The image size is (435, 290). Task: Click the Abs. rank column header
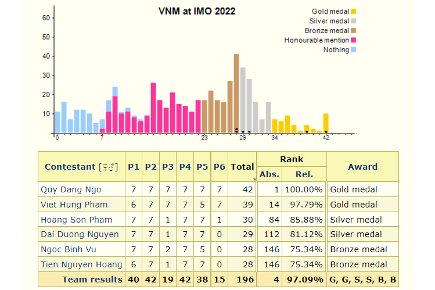[269, 174]
